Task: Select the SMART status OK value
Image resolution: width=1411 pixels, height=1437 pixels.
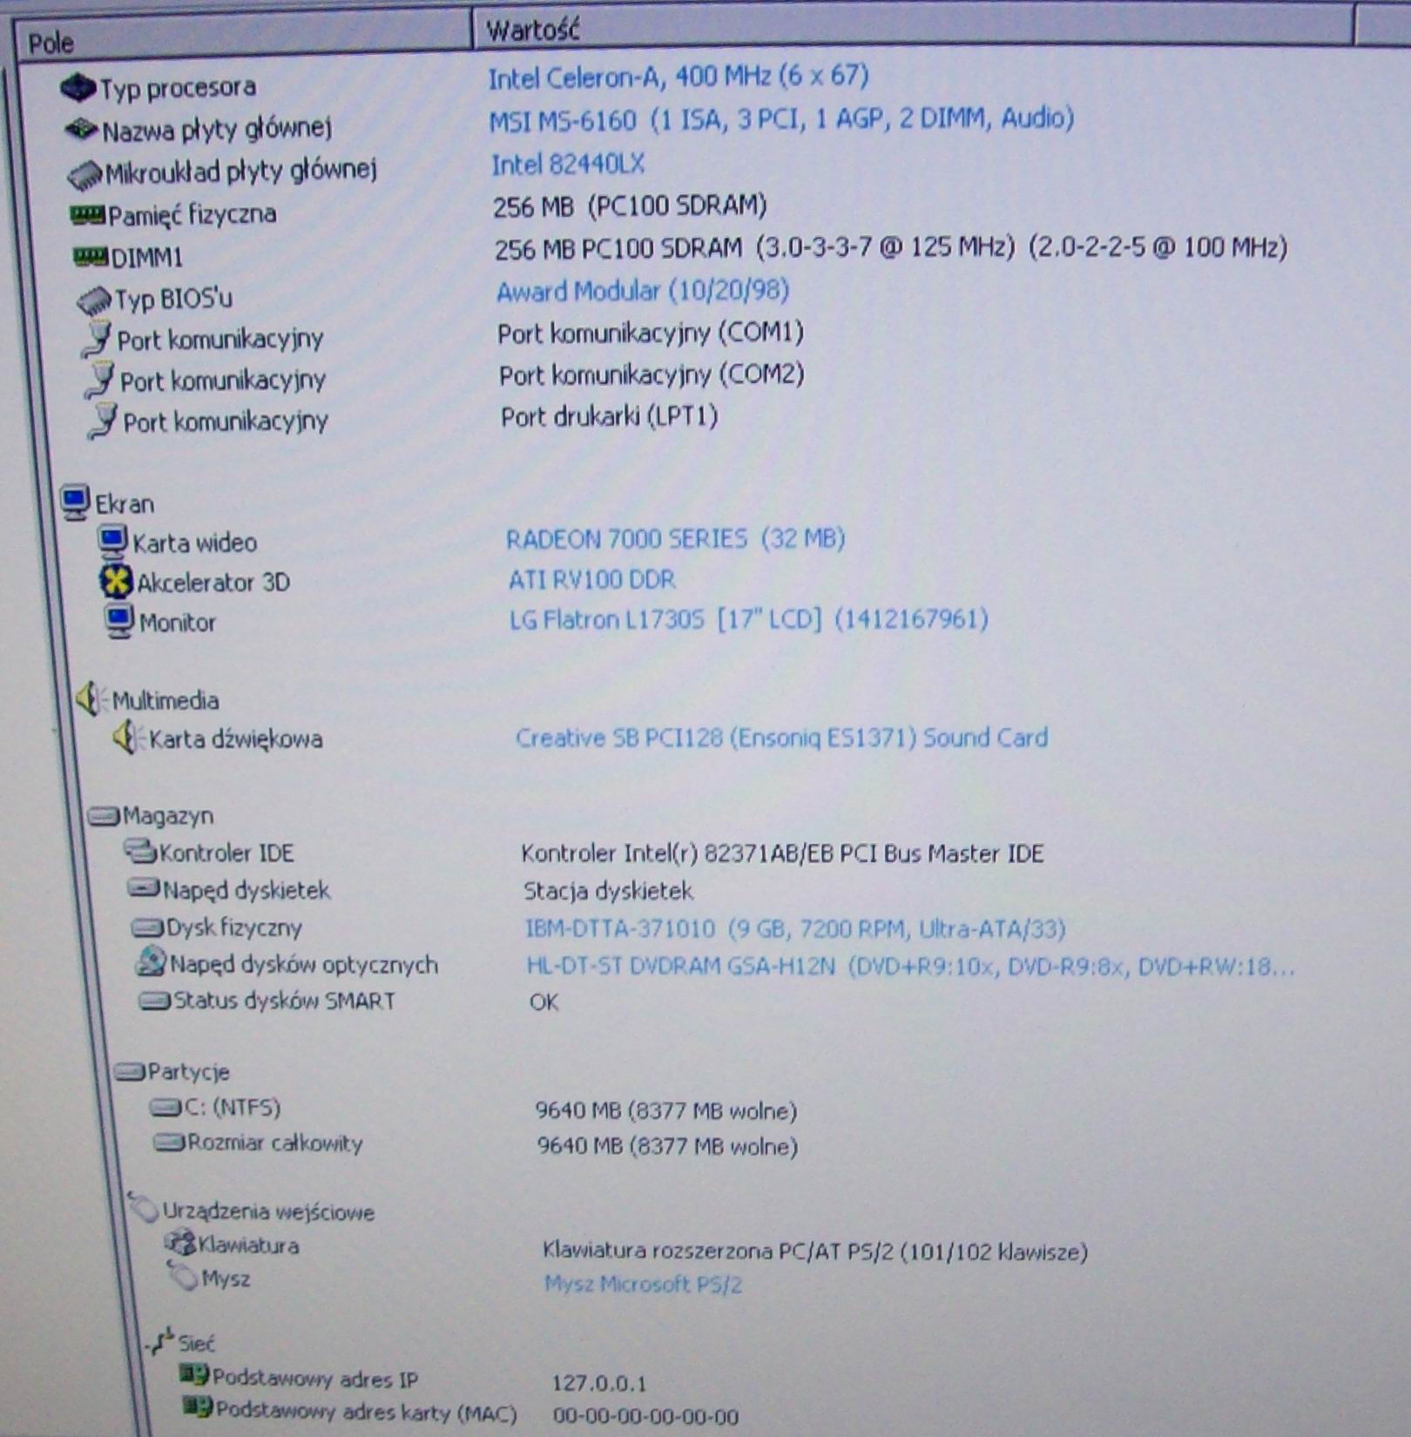Action: click(x=544, y=1002)
